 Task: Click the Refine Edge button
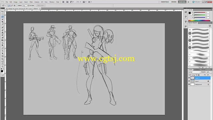point(41,6)
